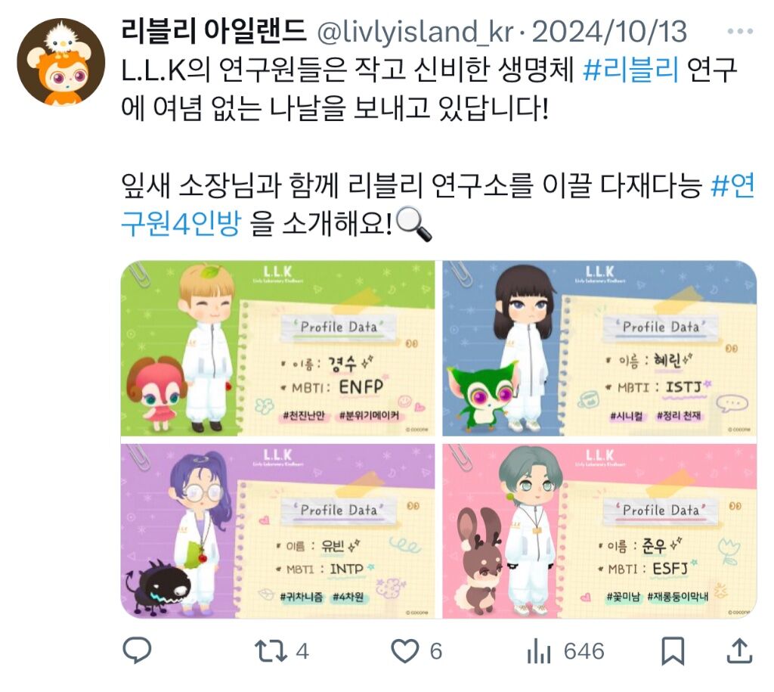Image resolution: width=774 pixels, height=692 pixels.
Task: View the analytics bar chart icon
Action: 538,651
